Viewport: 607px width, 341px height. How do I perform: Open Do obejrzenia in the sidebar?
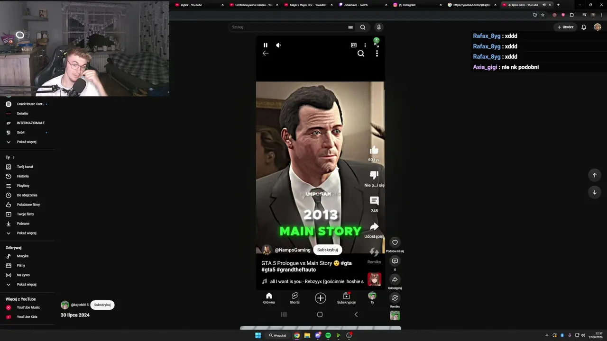[x=27, y=195]
